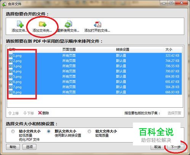Click the file icon beside 5.png

11,77
